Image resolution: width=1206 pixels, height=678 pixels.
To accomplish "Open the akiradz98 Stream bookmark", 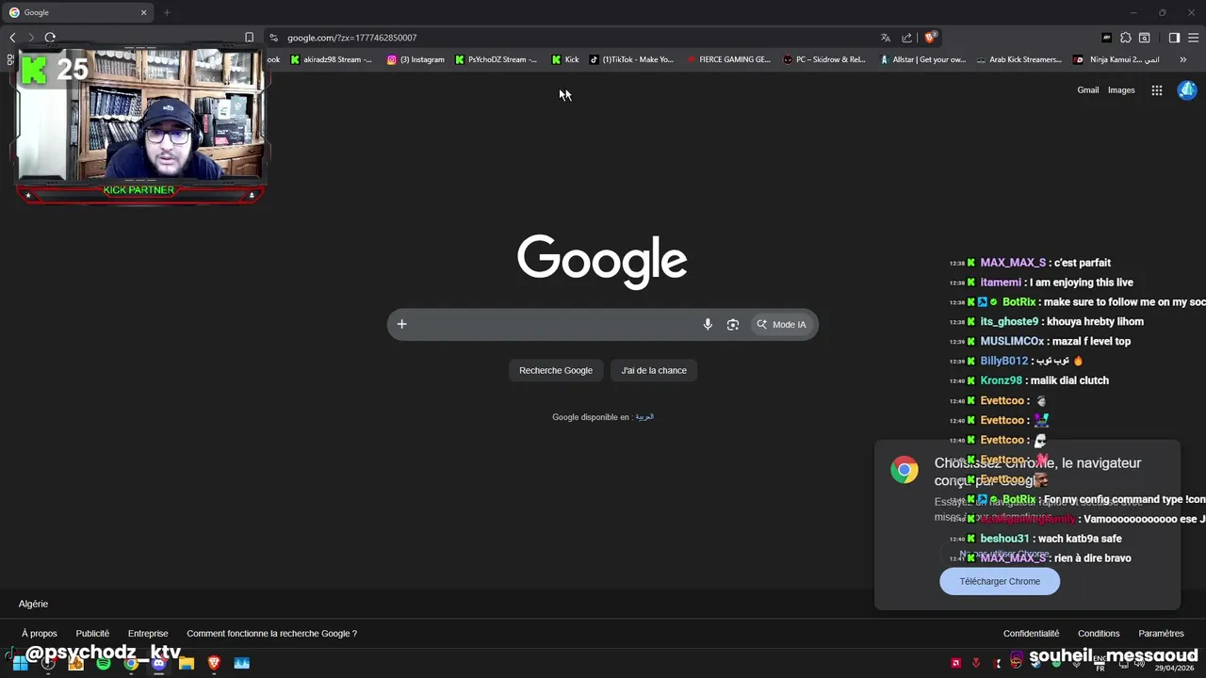I will coord(332,59).
